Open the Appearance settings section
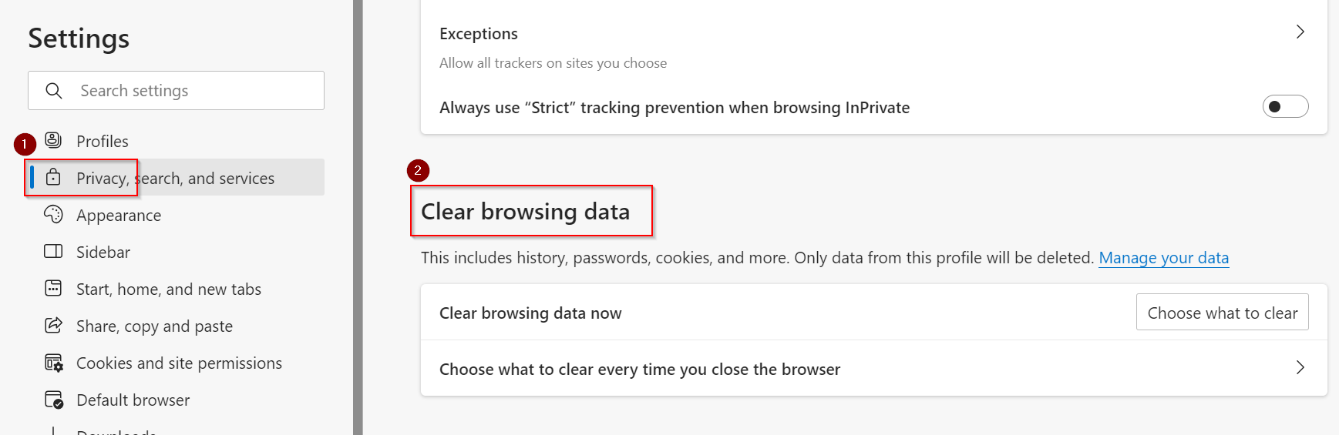The height and width of the screenshot is (435, 1339). pyautogui.click(x=119, y=216)
